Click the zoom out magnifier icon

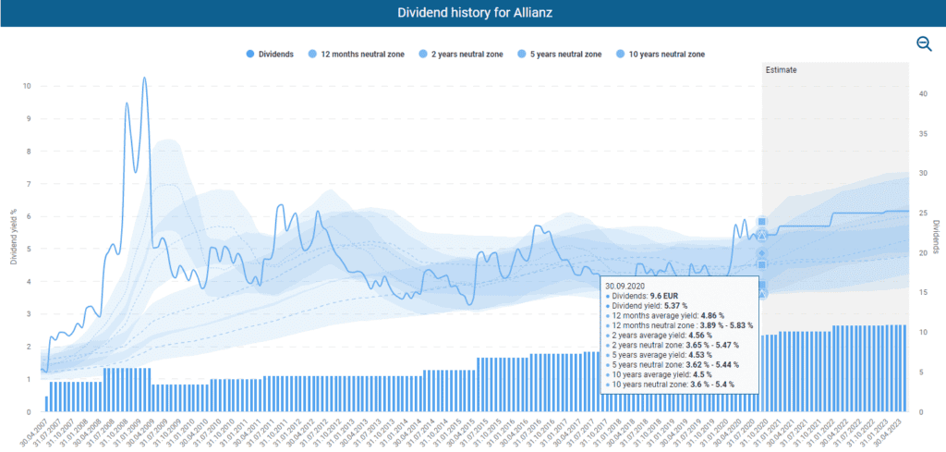924,44
